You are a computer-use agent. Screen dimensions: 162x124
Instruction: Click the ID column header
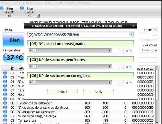12,68
